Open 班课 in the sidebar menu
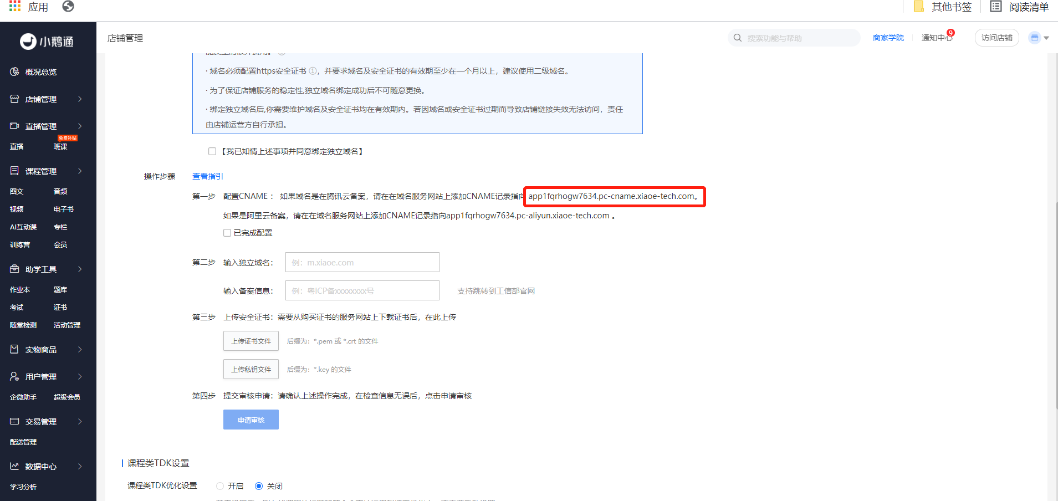The width and height of the screenshot is (1058, 501). (60, 146)
